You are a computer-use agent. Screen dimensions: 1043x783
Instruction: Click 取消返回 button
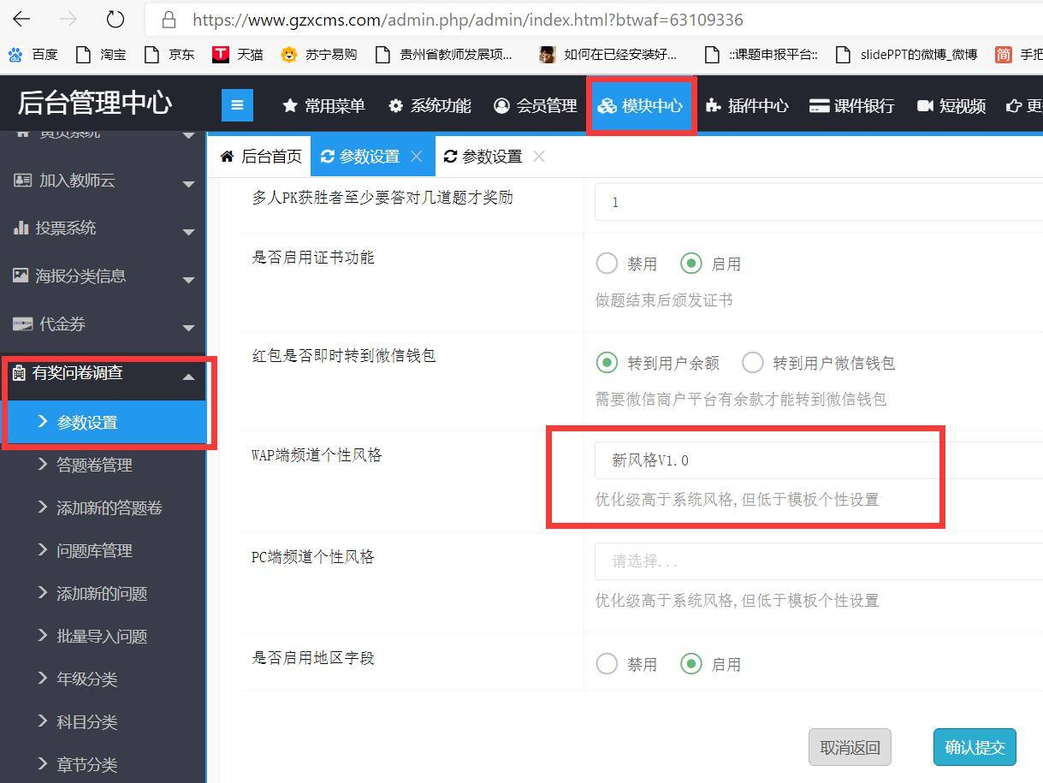(850, 747)
